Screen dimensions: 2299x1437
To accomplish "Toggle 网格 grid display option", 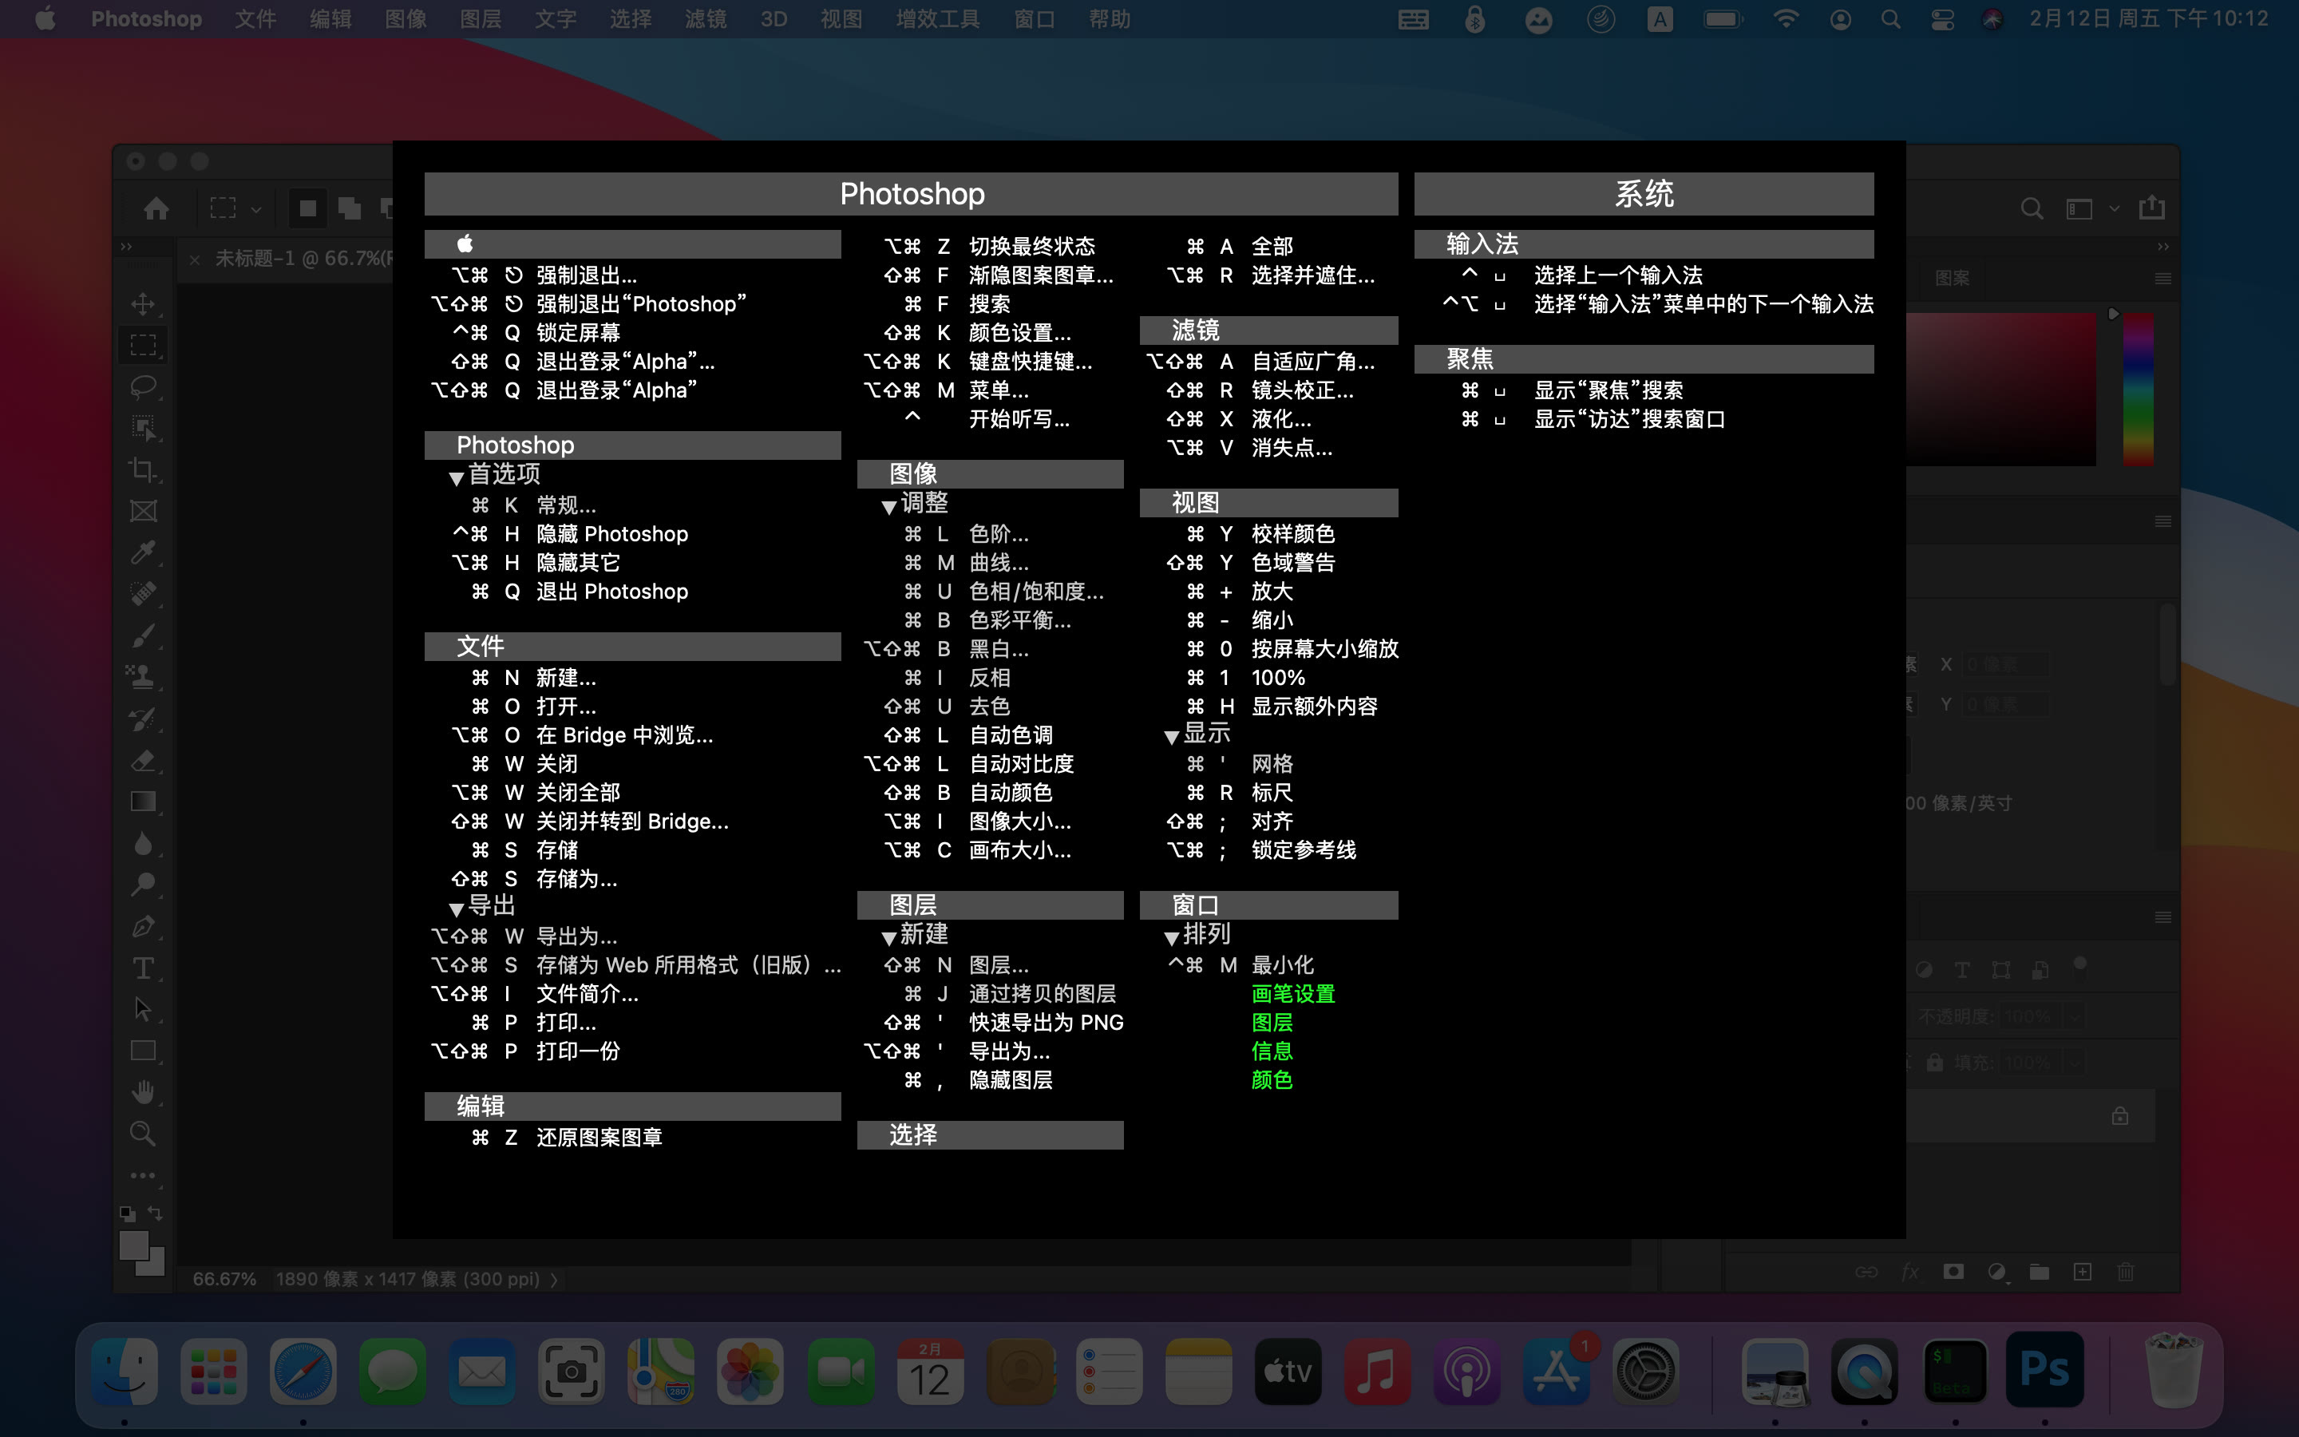I will pos(1271,763).
